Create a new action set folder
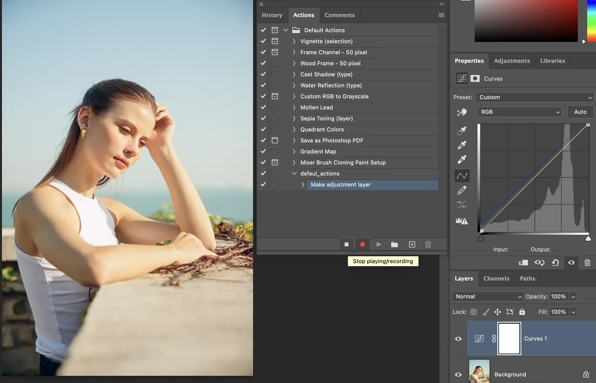 point(394,244)
